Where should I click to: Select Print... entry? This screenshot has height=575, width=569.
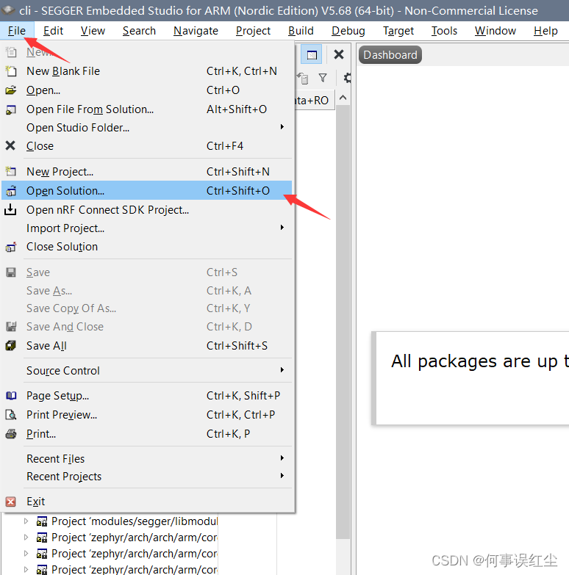point(147,434)
